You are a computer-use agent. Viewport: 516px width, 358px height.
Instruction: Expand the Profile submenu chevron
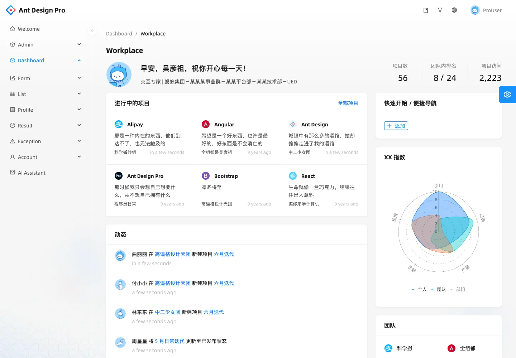79,110
